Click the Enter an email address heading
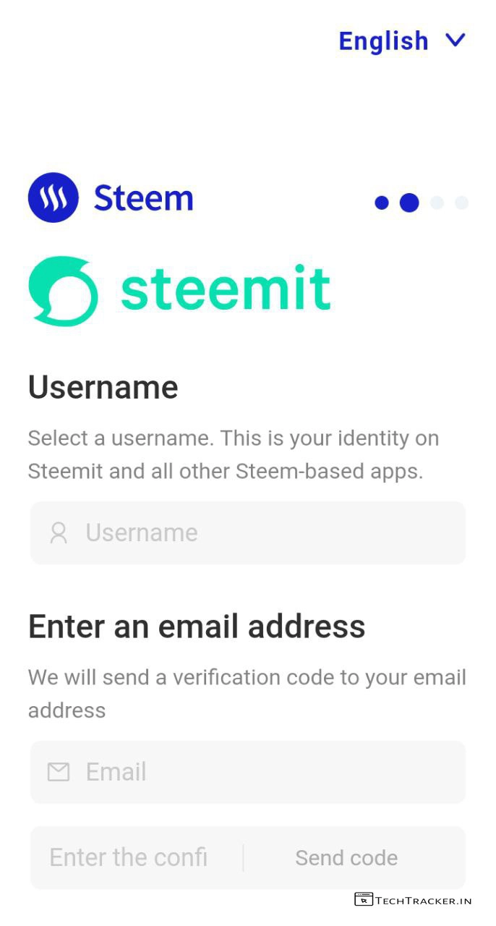This screenshot has height=926, width=496. point(197,626)
